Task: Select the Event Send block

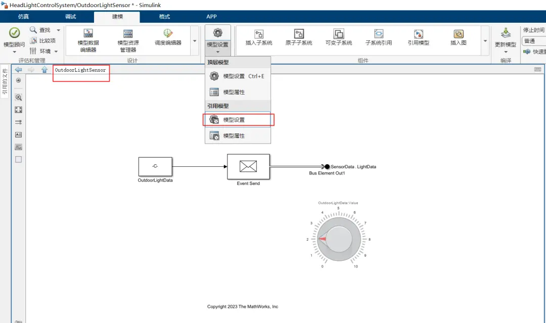Action: 248,167
